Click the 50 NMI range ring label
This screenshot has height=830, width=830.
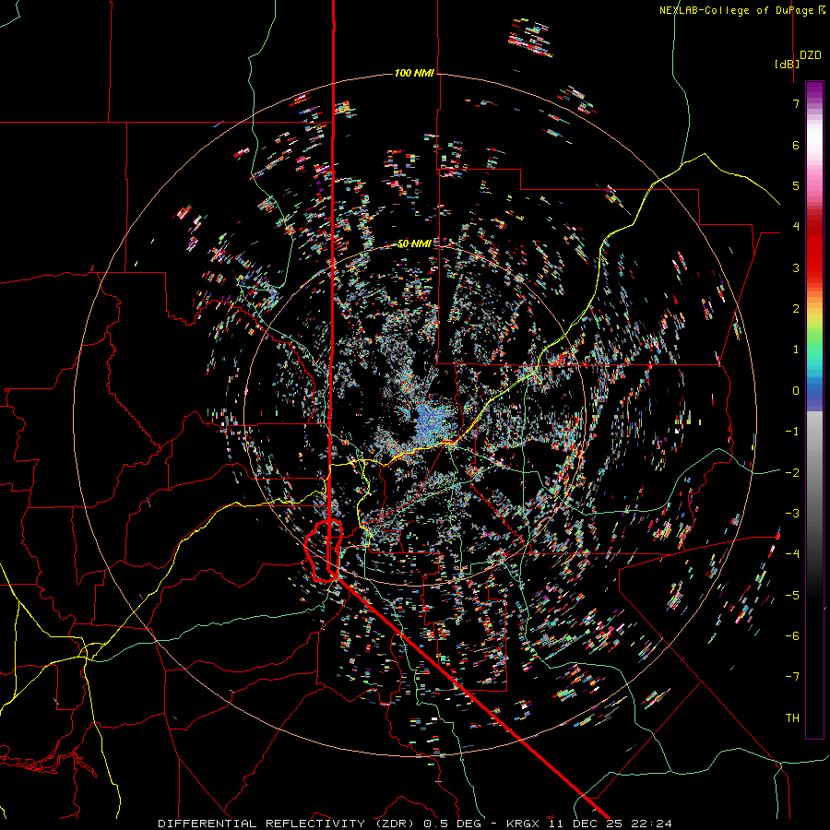click(414, 243)
